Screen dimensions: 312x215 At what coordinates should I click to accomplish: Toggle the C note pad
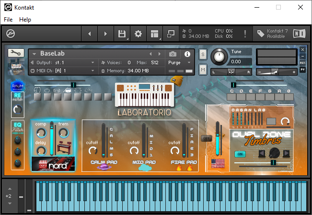coord(231,97)
